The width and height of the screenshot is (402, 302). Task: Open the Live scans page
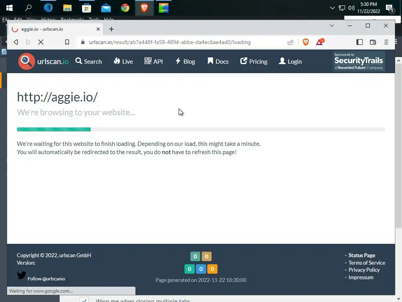[x=123, y=61]
